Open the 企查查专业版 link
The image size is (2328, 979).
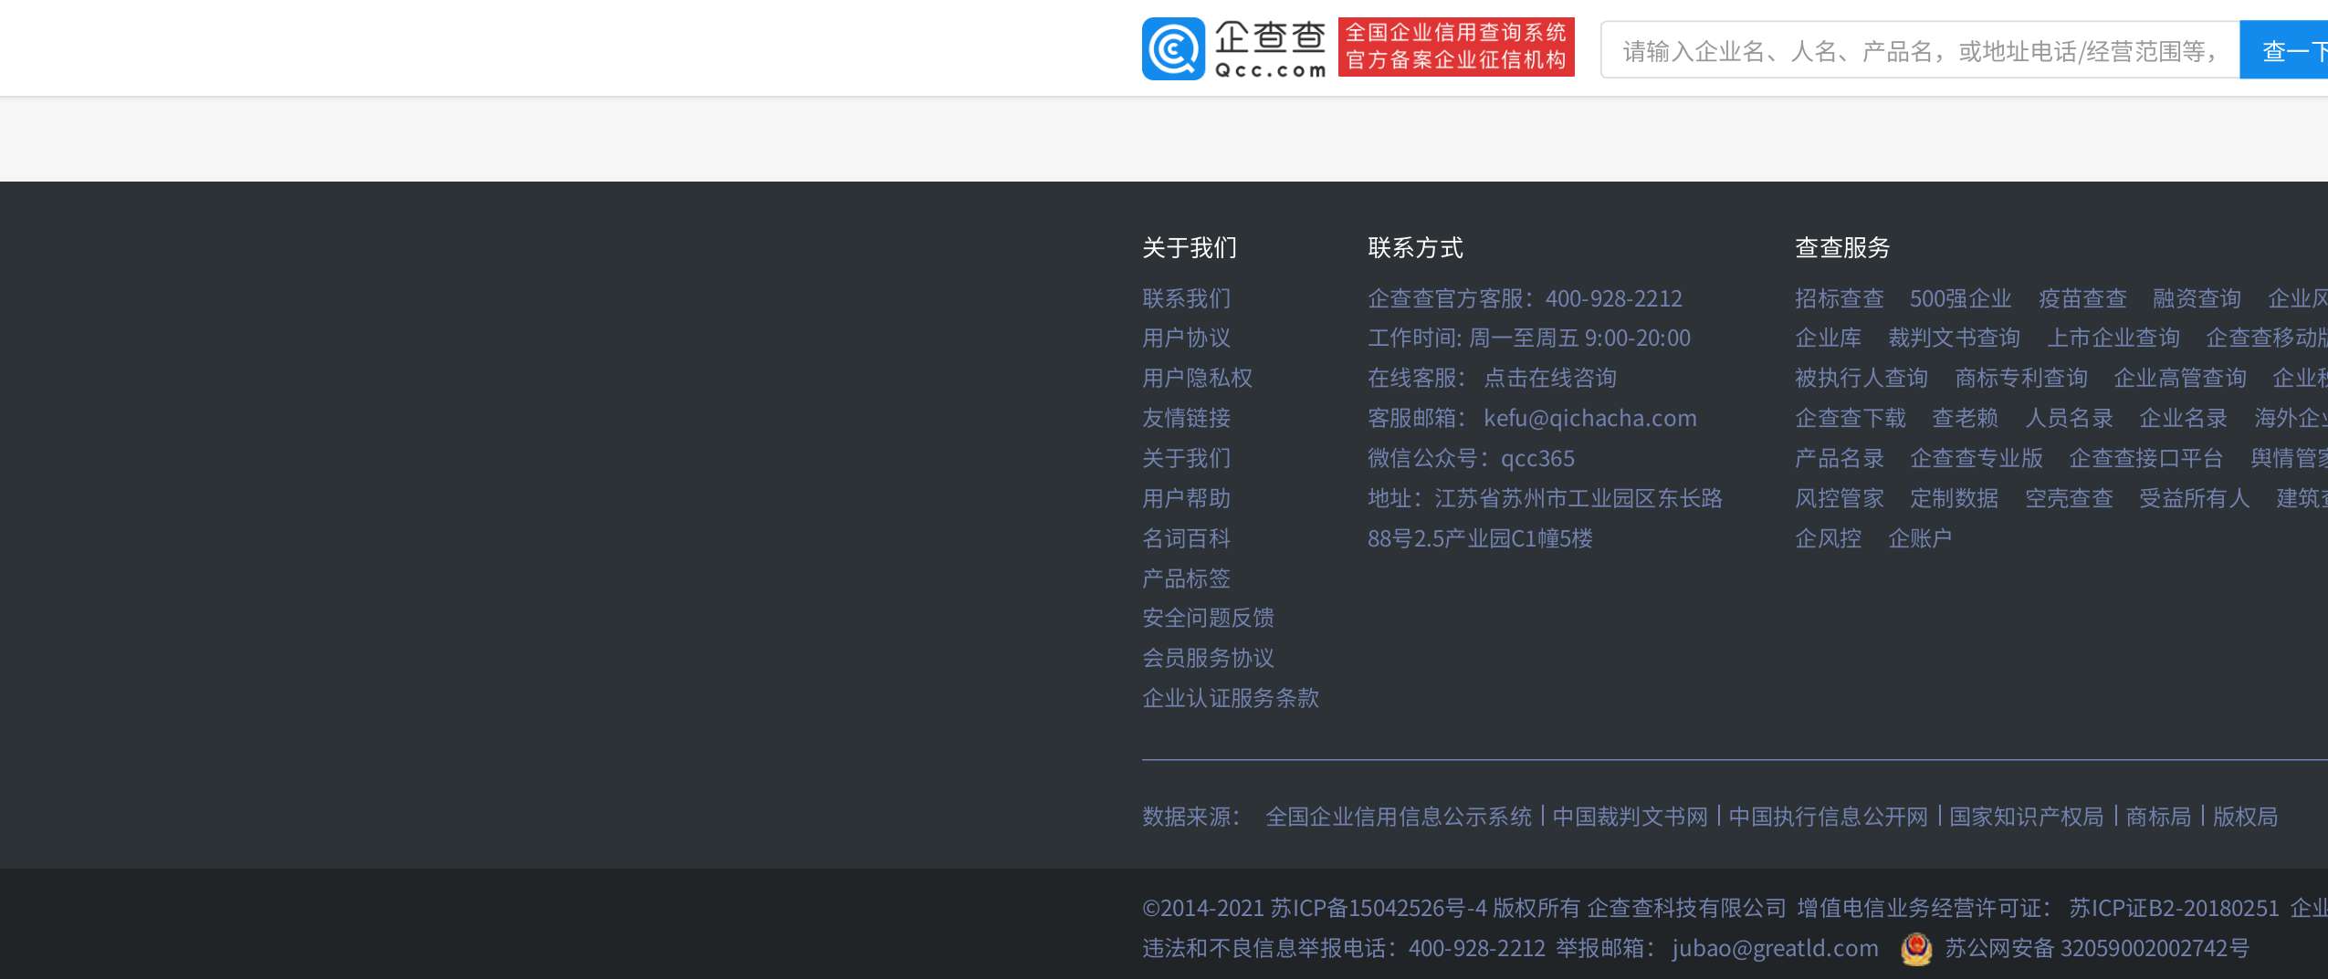1977,458
